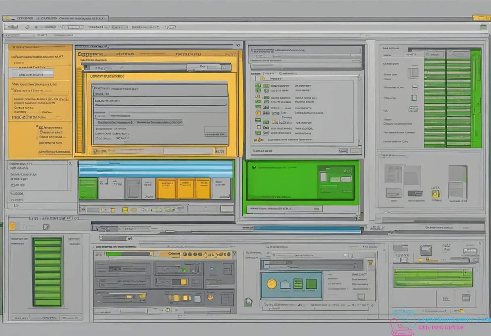The height and width of the screenshot is (336, 491).
Task: Click the yellow folder icon in window title
Action: coord(481,18)
